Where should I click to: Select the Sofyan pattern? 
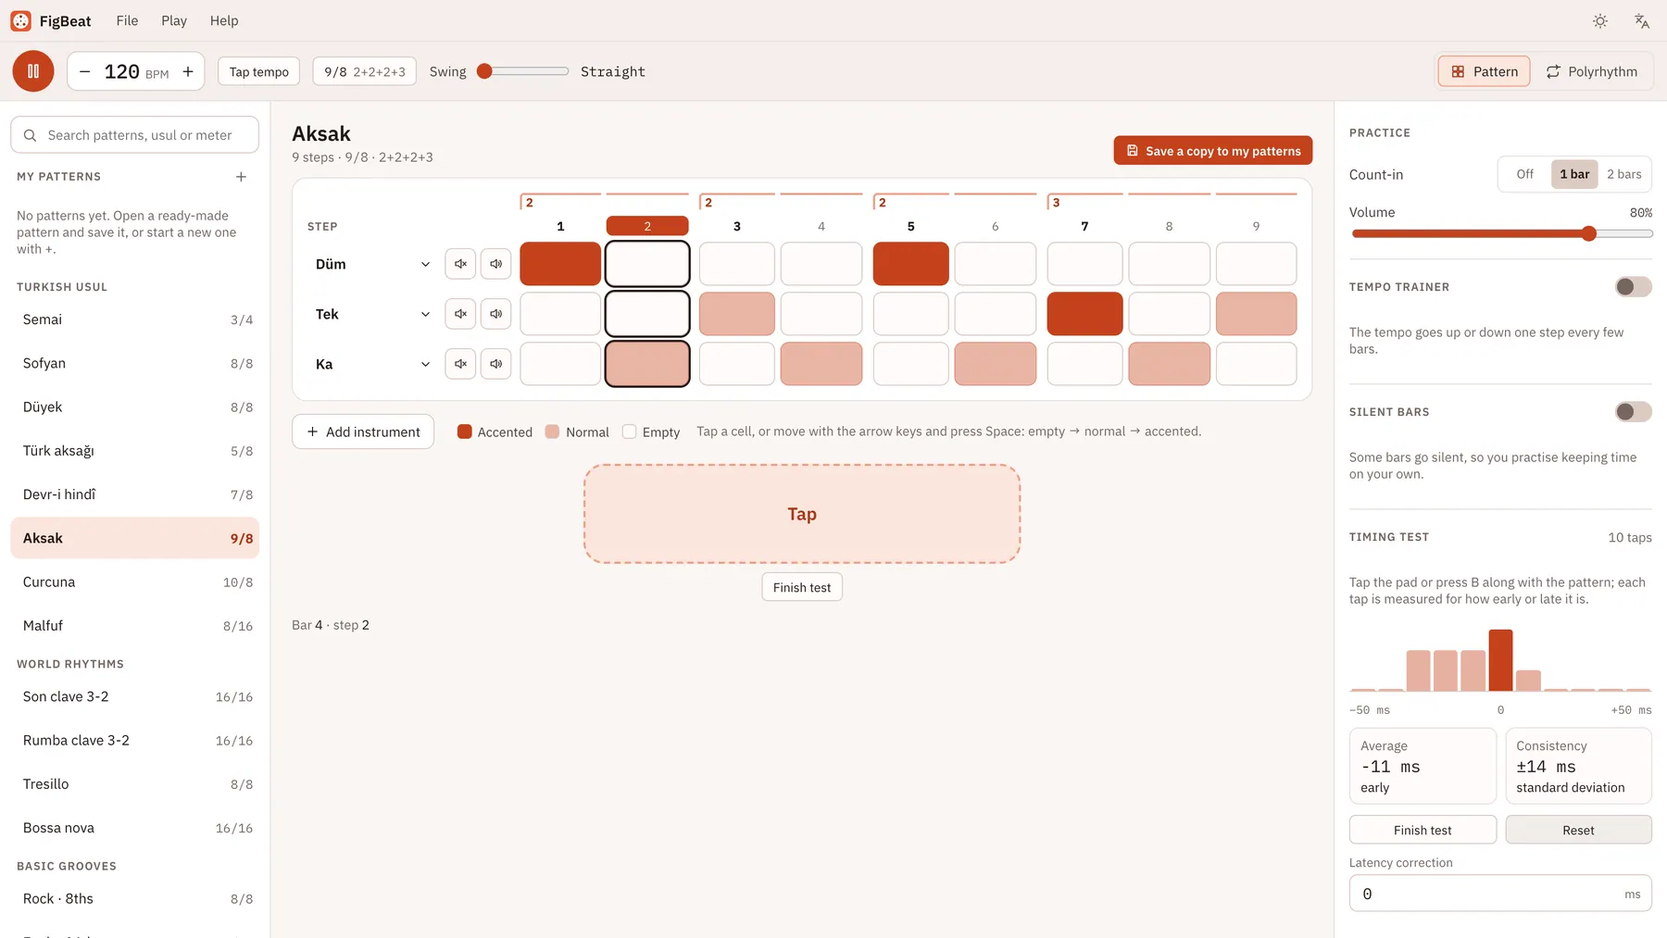[x=135, y=363]
